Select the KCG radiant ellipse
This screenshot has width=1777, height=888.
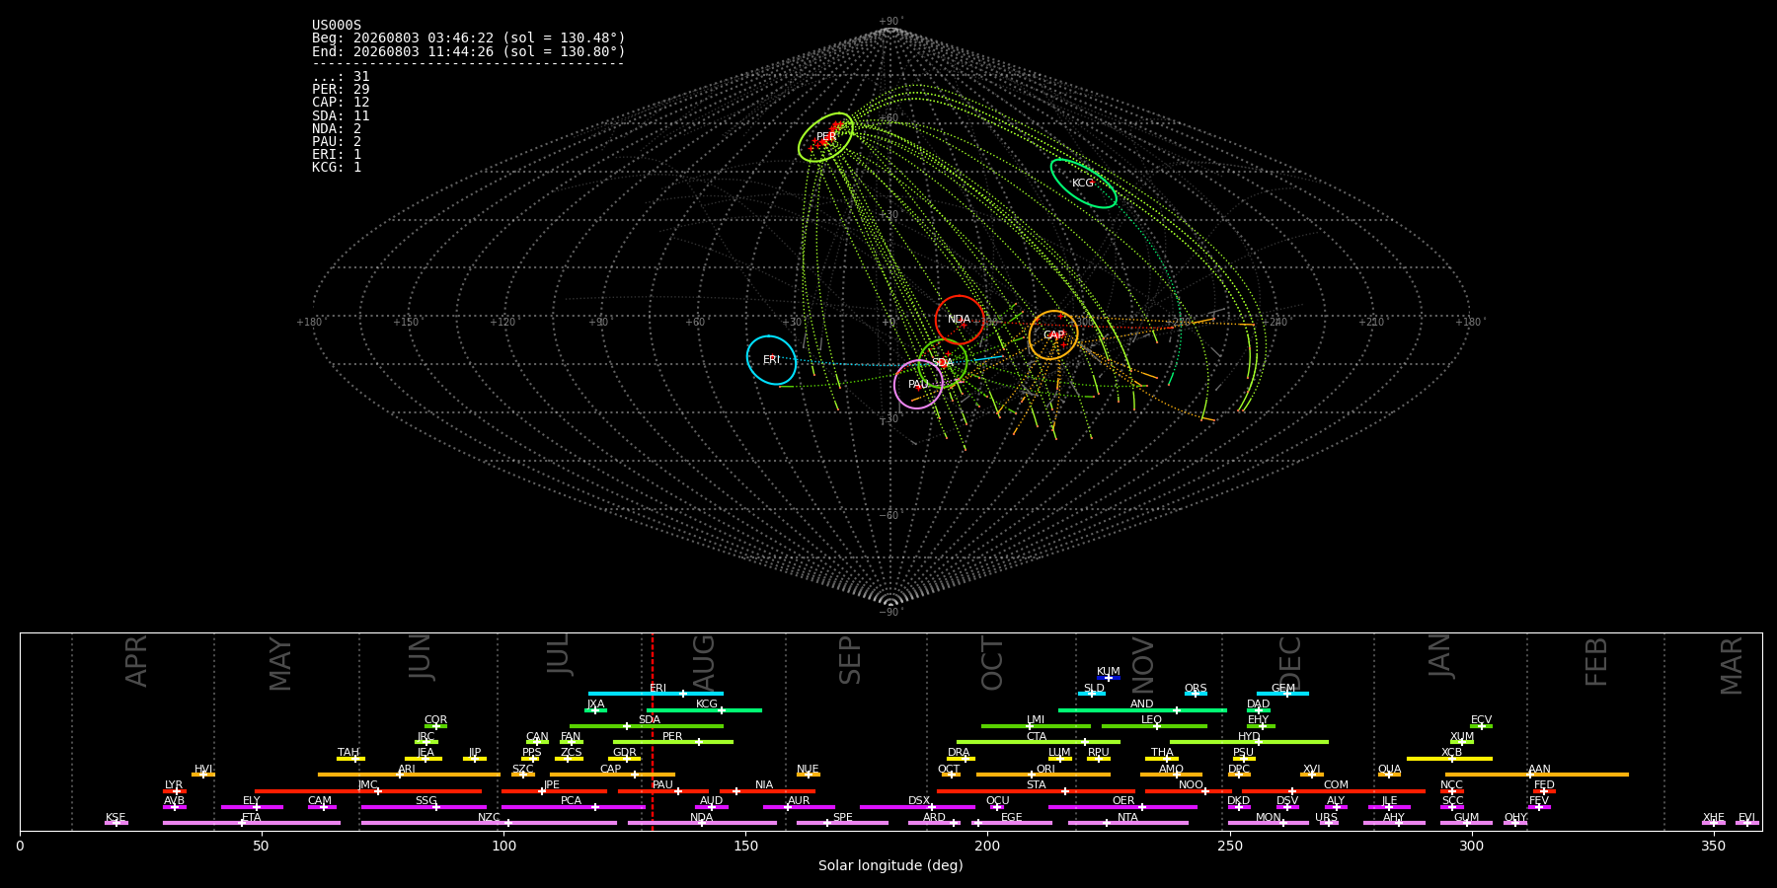(1083, 184)
